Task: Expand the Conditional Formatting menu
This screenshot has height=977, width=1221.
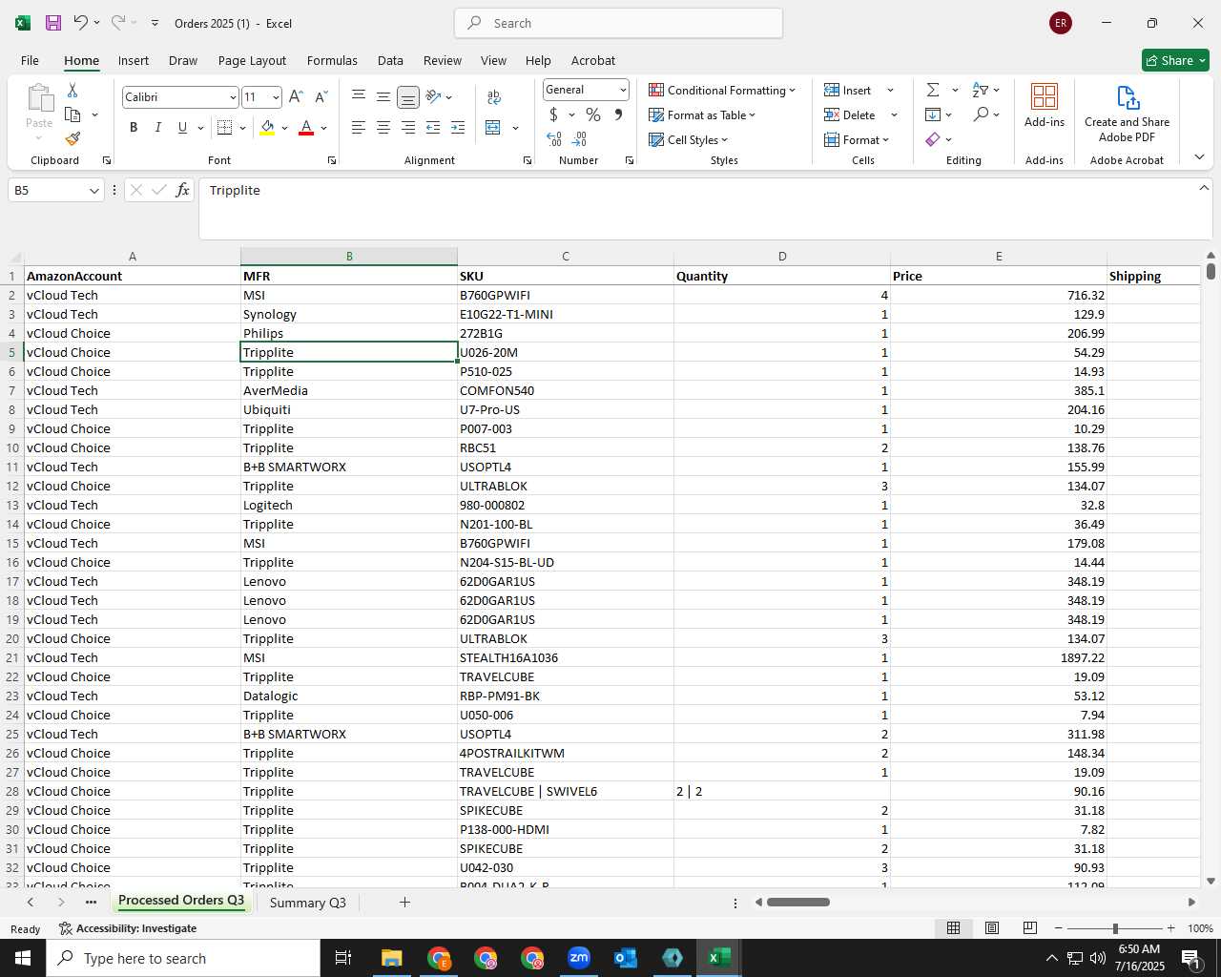Action: pyautogui.click(x=722, y=90)
